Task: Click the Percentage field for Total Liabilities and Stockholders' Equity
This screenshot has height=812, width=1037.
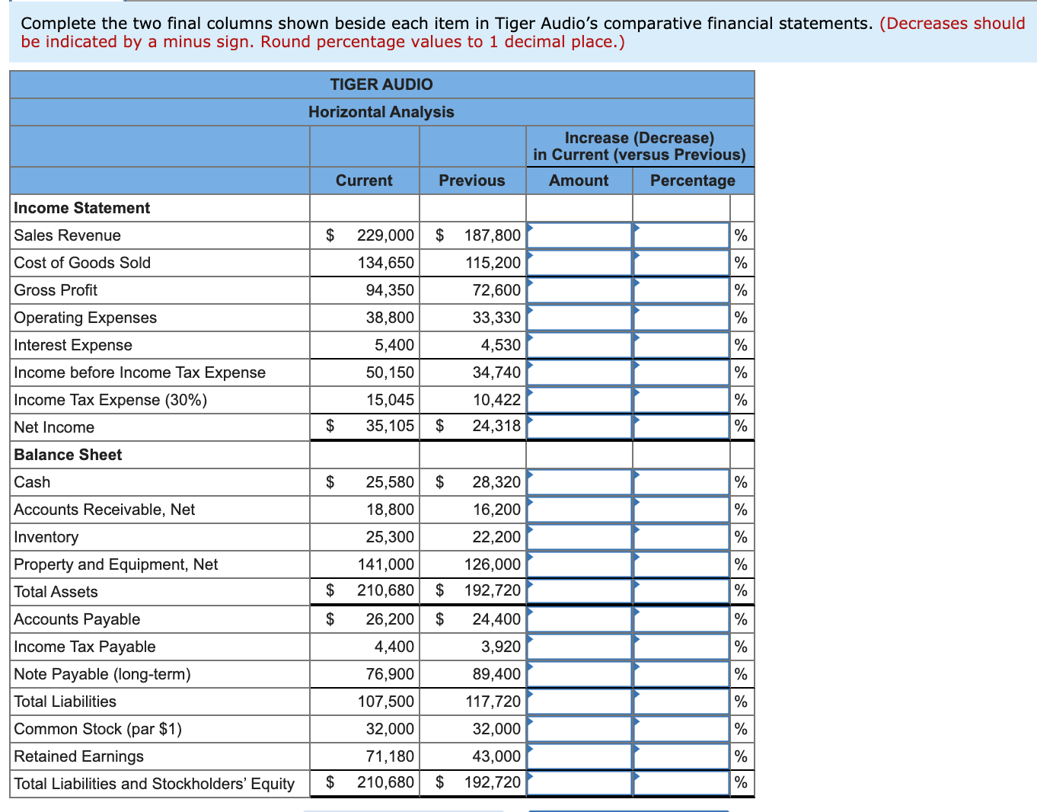Action: click(x=680, y=783)
